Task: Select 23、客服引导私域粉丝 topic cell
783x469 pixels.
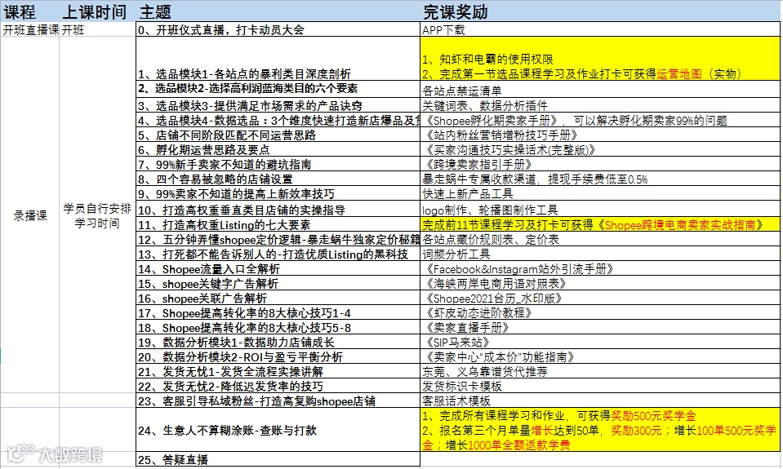Action: coord(278,400)
